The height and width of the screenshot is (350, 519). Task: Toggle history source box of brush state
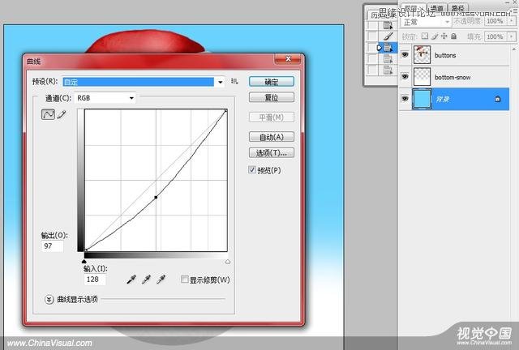373,36
